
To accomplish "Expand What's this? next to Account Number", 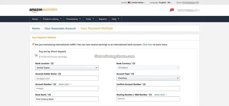I will pyautogui.click(x=65, y=84).
